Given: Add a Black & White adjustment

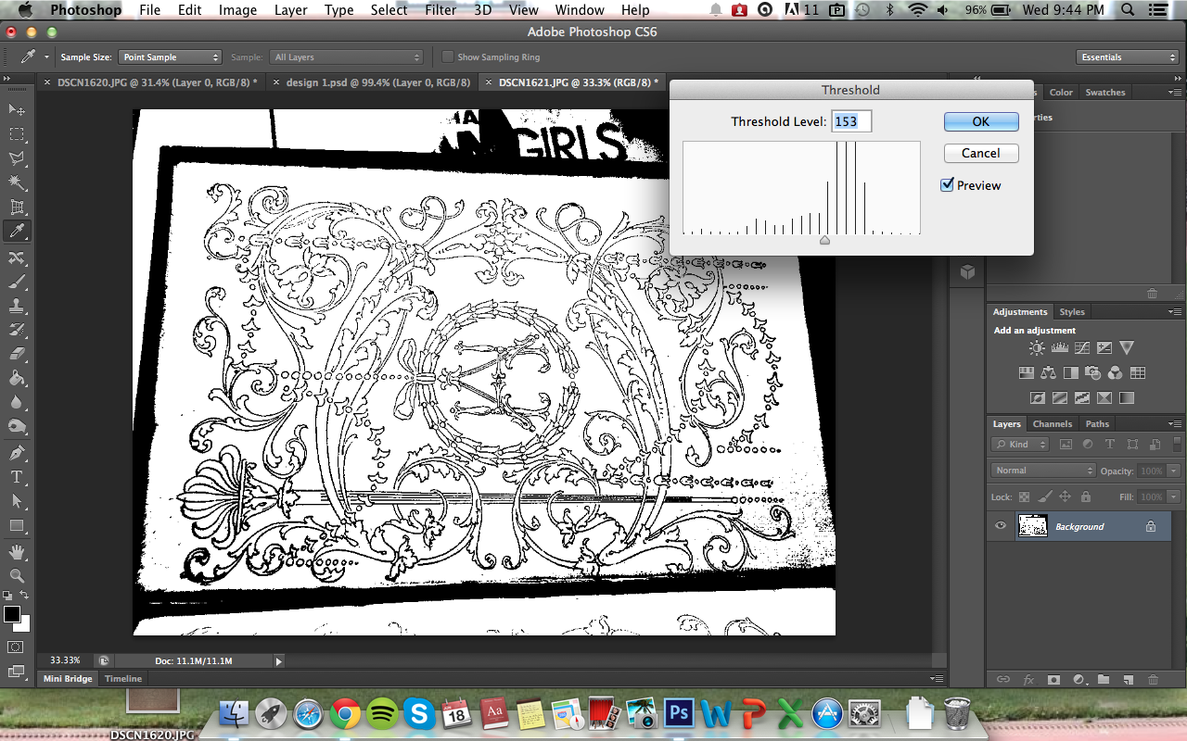Looking at the screenshot, I should click(x=1071, y=372).
